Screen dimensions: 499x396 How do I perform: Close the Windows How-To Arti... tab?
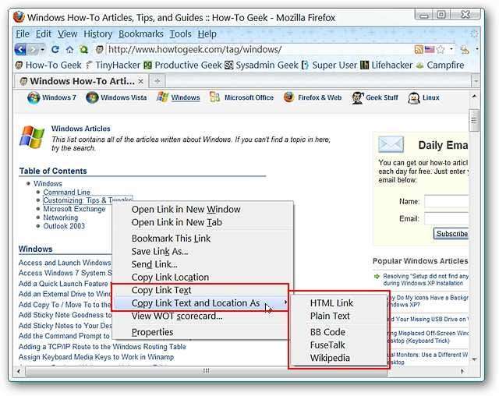(x=140, y=82)
